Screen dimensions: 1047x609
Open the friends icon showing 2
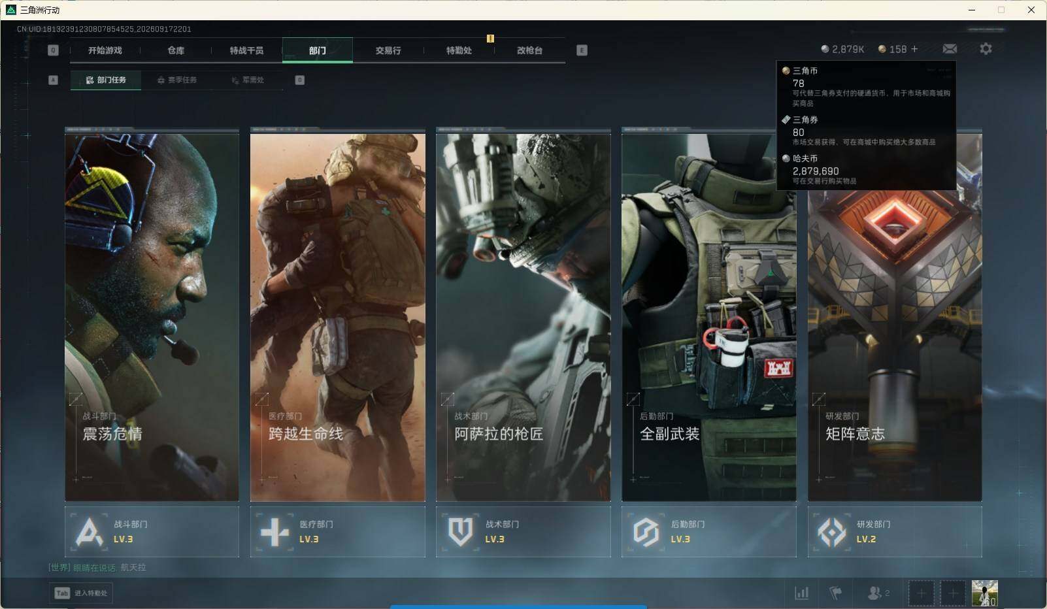878,593
